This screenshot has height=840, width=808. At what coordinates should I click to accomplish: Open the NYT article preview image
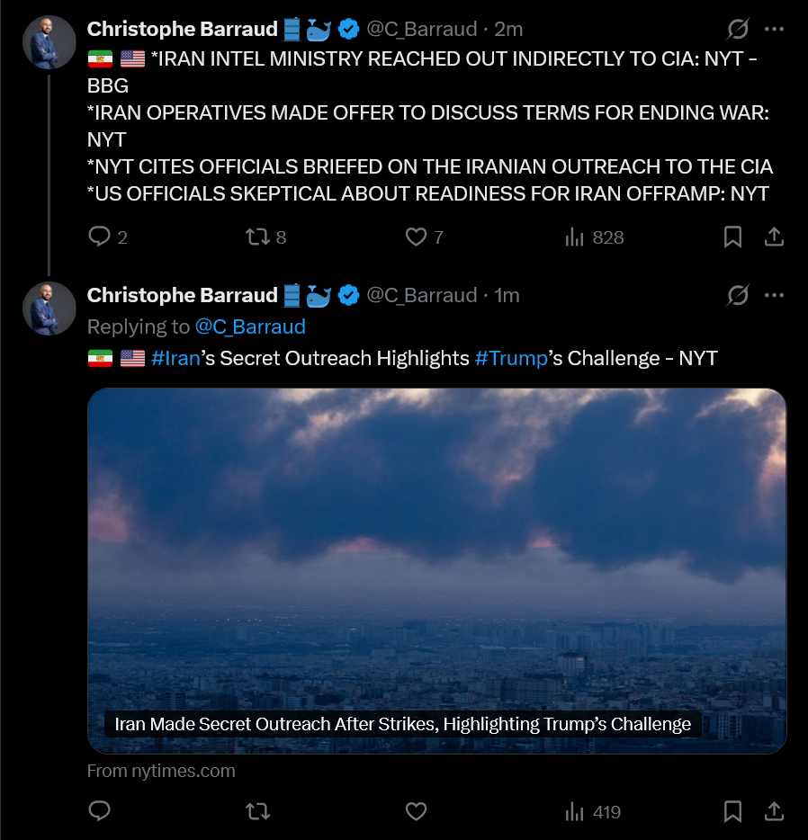tap(436, 558)
